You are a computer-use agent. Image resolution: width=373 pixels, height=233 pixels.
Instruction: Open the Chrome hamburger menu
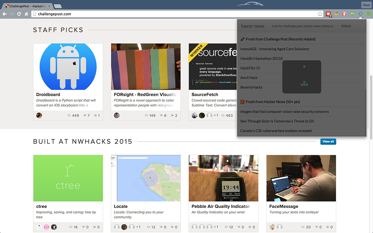click(x=368, y=14)
